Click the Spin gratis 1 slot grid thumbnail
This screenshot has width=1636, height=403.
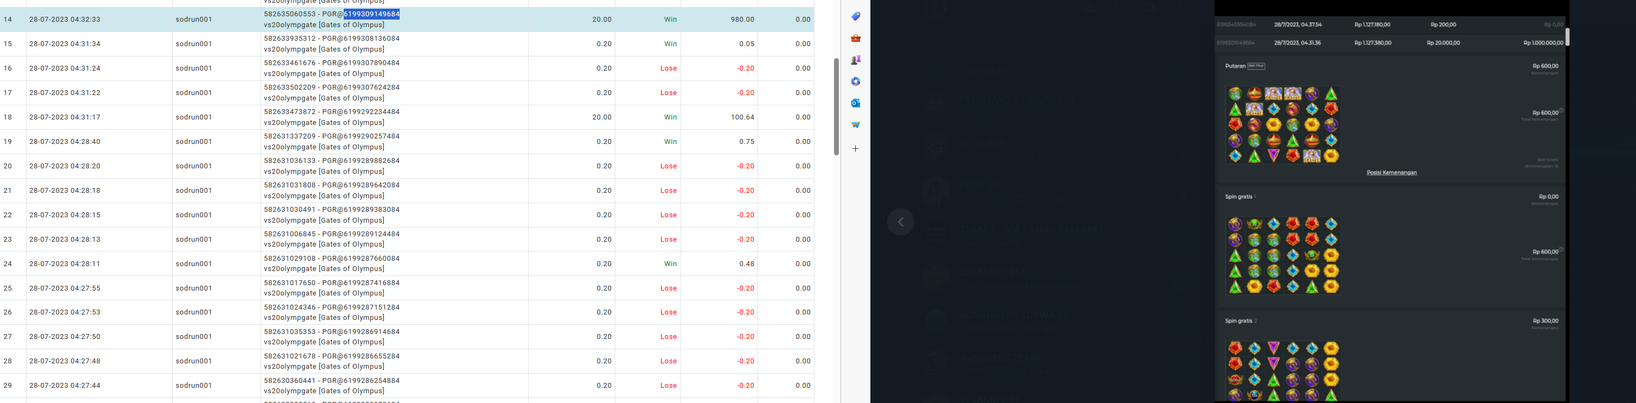click(1283, 255)
